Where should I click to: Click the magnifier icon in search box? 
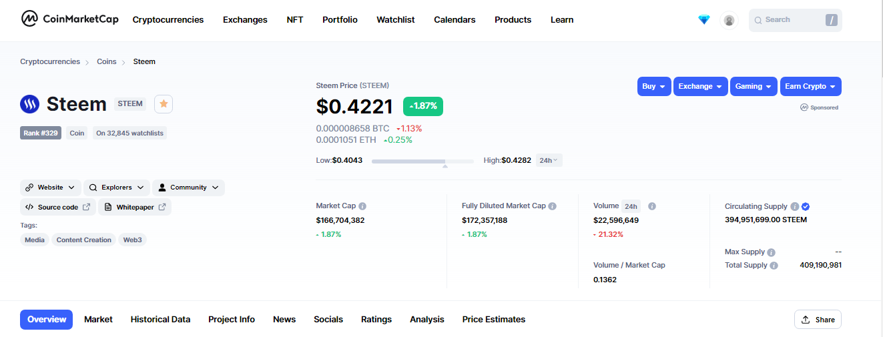758,20
